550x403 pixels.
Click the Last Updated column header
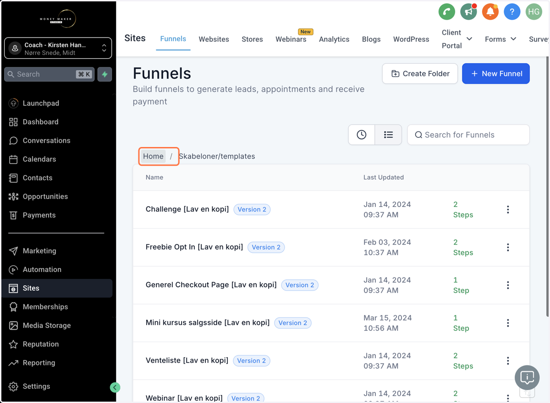(x=384, y=177)
